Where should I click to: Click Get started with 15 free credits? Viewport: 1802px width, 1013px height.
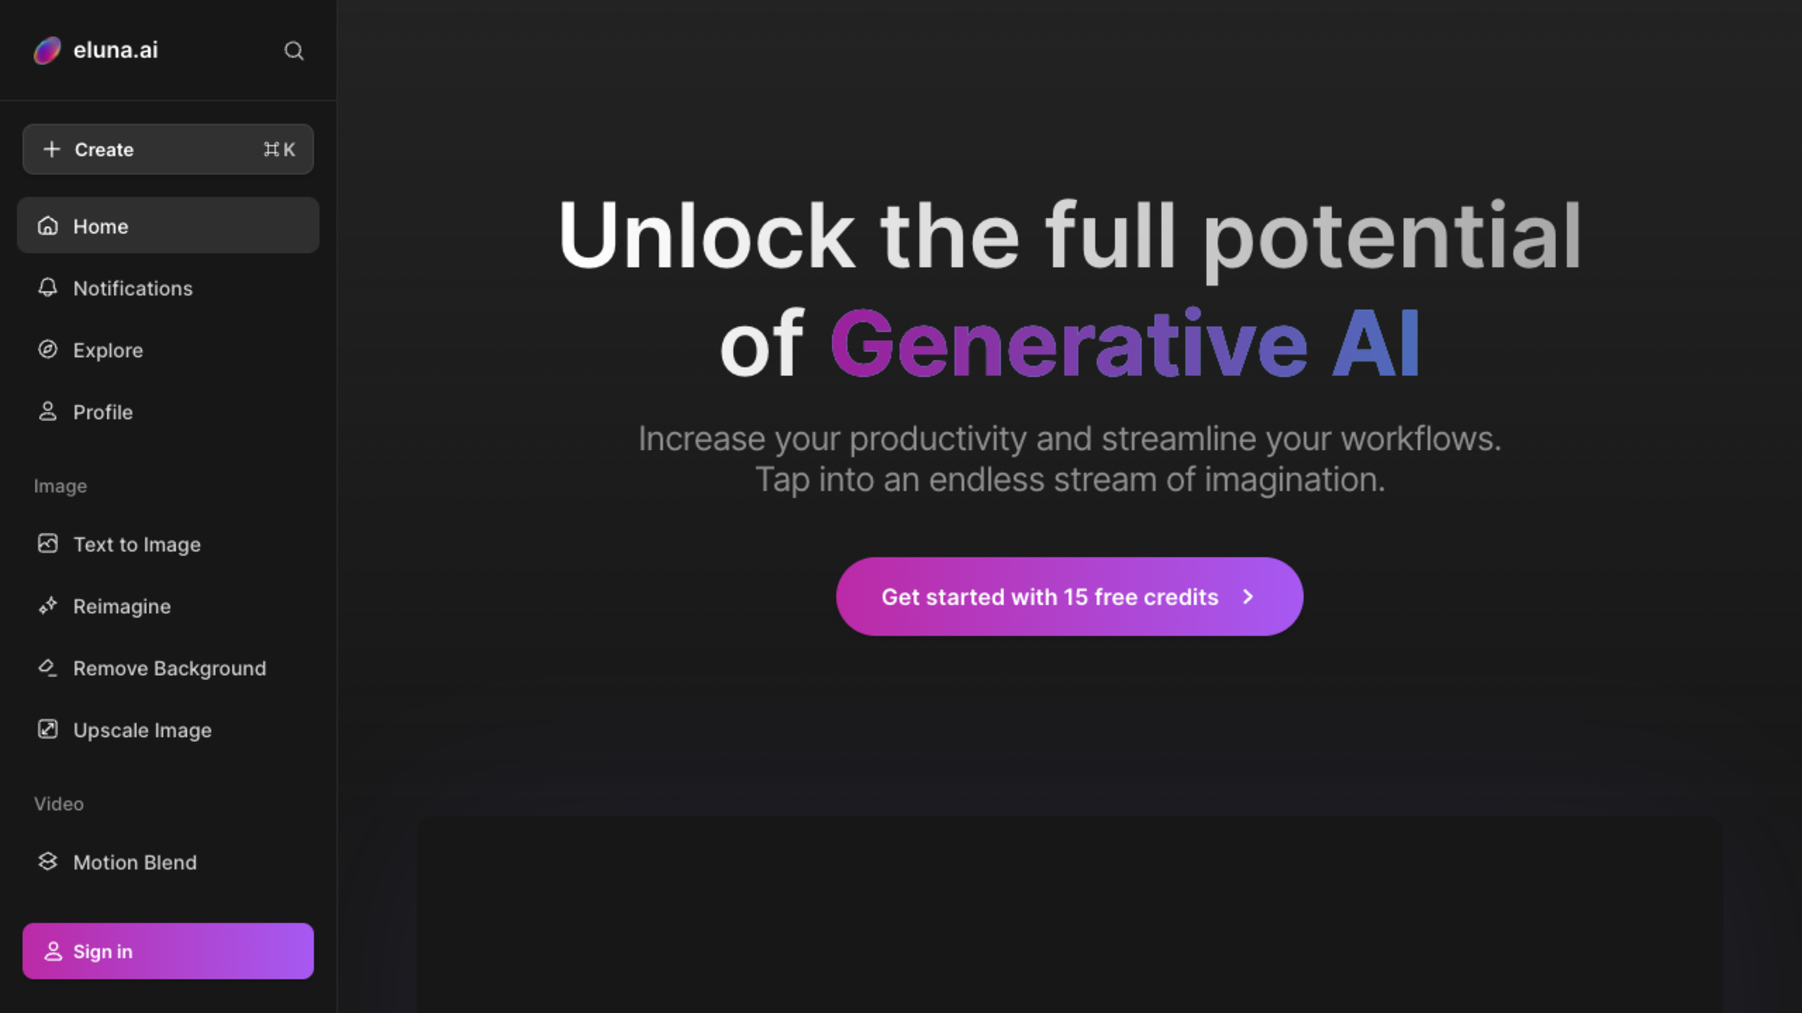click(x=1069, y=596)
